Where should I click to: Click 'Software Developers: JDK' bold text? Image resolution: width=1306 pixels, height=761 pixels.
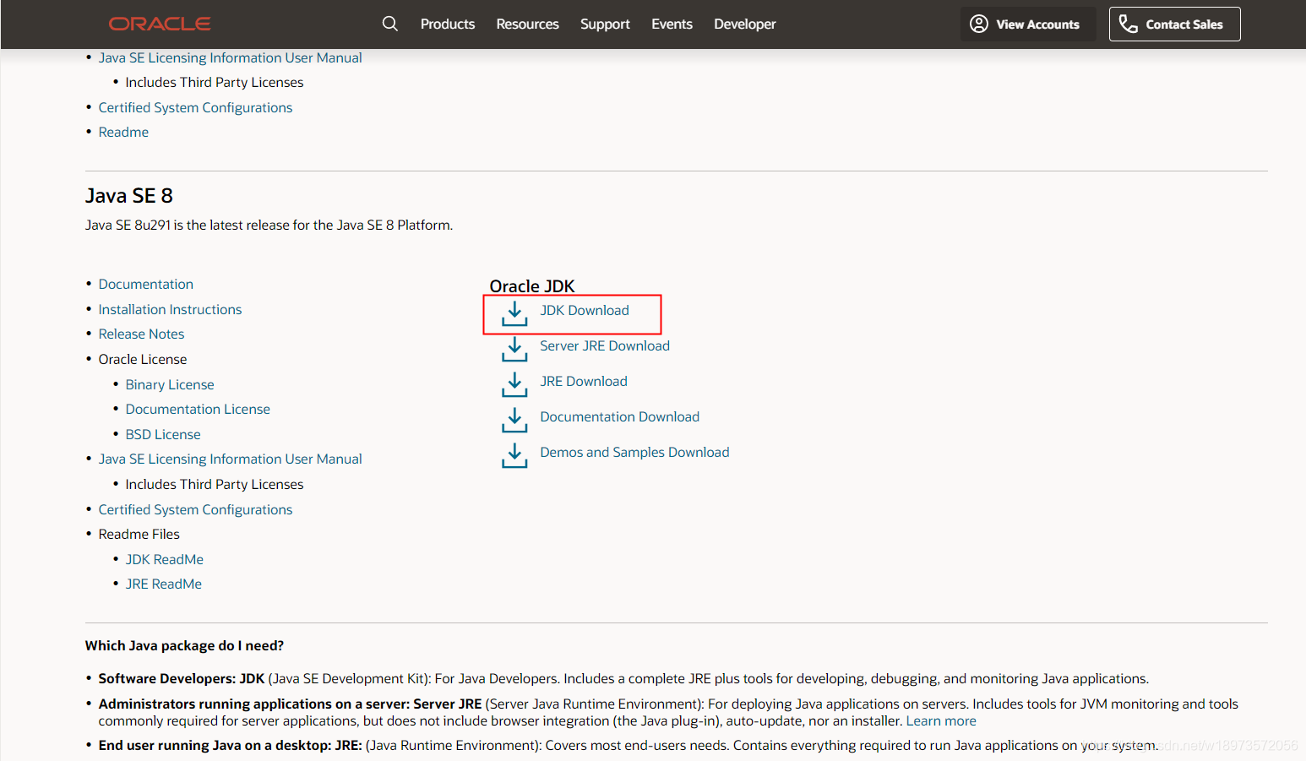[x=182, y=678]
